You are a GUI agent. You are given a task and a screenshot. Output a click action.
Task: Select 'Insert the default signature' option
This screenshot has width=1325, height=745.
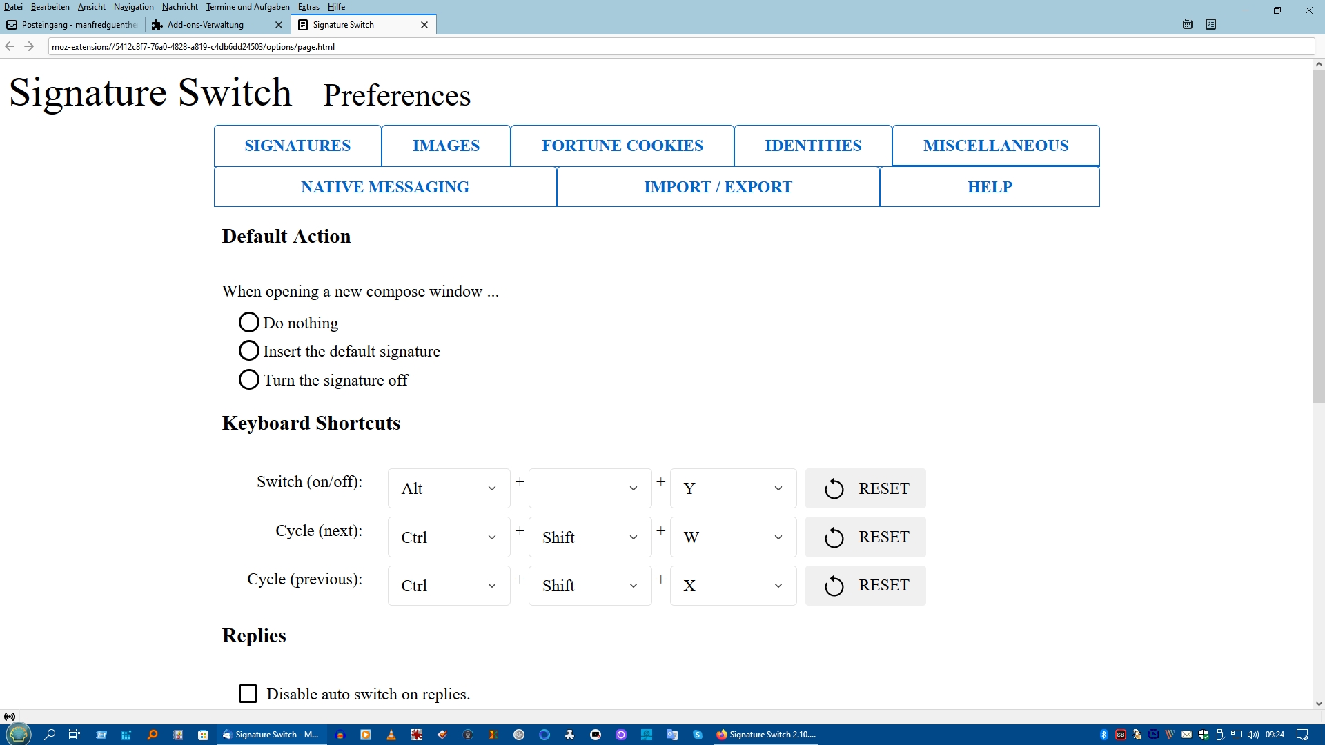248,350
